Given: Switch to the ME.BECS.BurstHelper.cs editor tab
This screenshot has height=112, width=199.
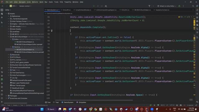Looking at the screenshot, I should (141, 10).
